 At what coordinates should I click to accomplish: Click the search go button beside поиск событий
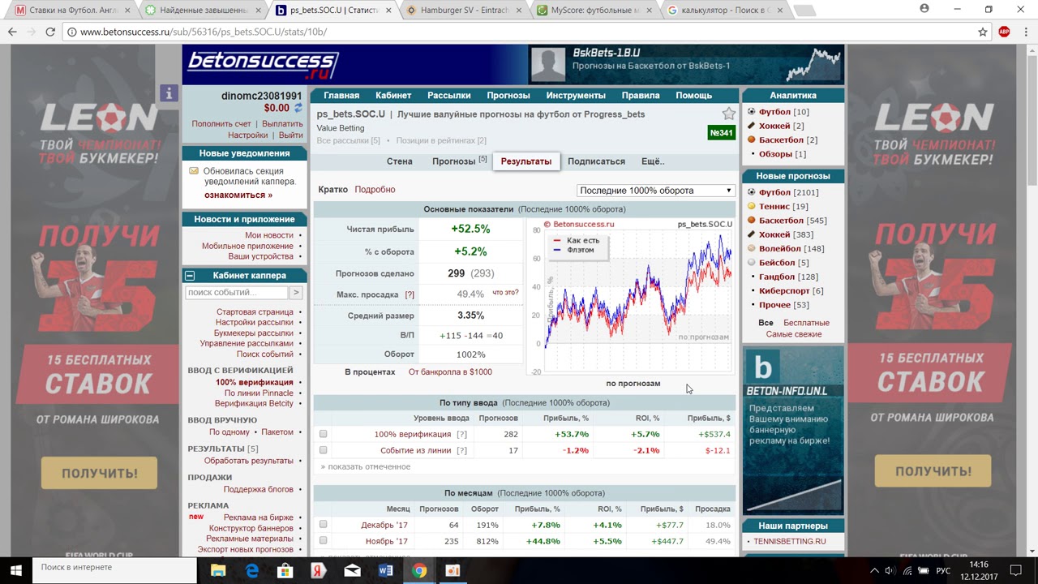(x=296, y=293)
